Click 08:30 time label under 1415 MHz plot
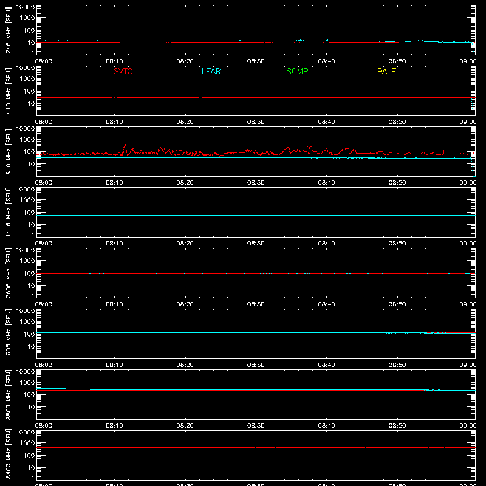The width and height of the screenshot is (486, 486). (256, 244)
